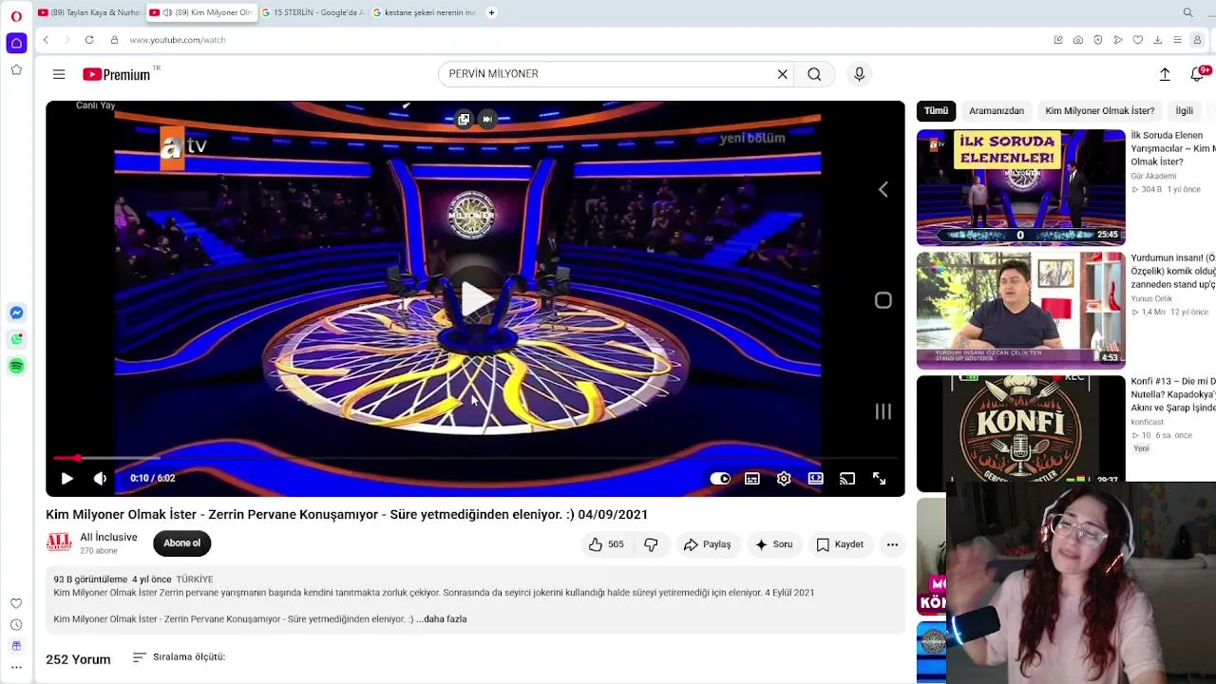Reload the YouTube page

(x=89, y=40)
